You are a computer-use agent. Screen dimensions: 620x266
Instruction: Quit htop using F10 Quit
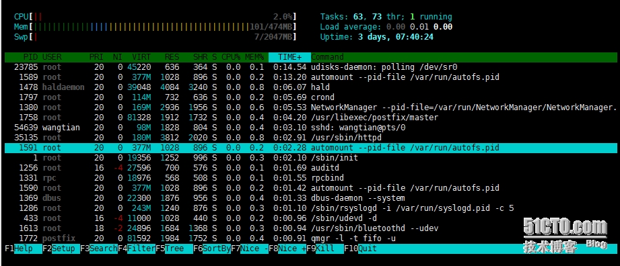click(x=361, y=249)
